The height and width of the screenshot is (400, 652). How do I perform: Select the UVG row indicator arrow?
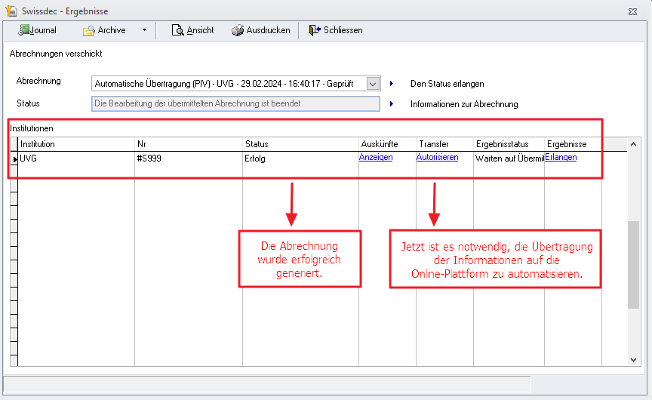click(14, 158)
